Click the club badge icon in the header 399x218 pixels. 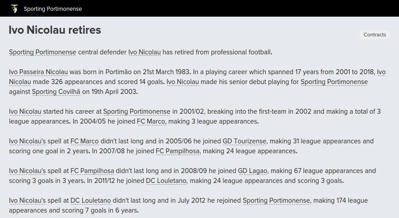[x=14, y=9]
